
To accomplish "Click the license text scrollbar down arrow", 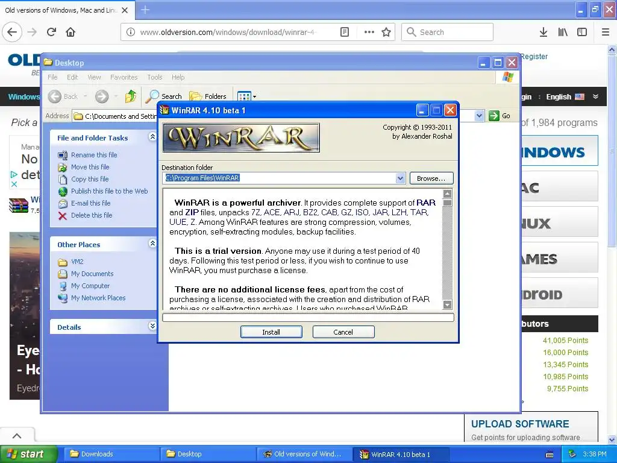I will (447, 304).
